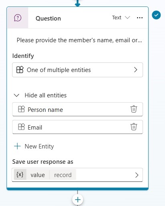Image resolution: width=165 pixels, height=206 pixels.
Task: Click the variable {x} icon
Action: click(20, 175)
